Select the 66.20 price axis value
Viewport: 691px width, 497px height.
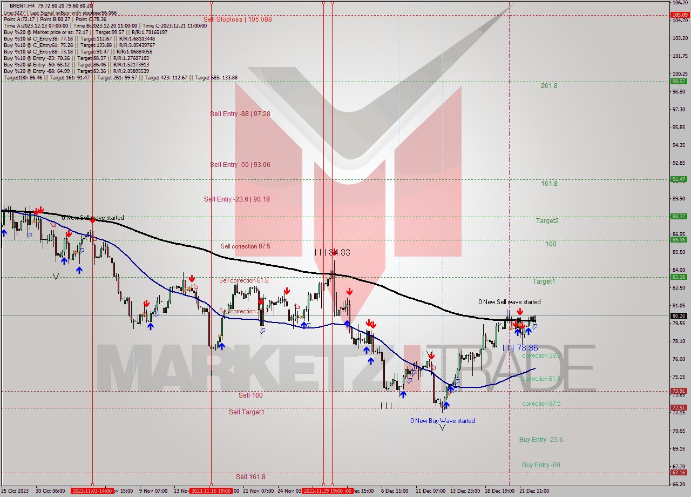pos(679,485)
